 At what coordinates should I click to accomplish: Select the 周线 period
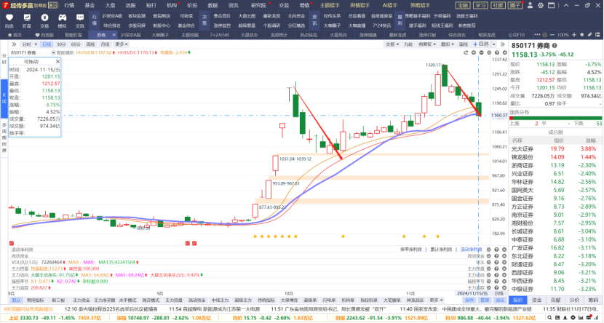90,44
